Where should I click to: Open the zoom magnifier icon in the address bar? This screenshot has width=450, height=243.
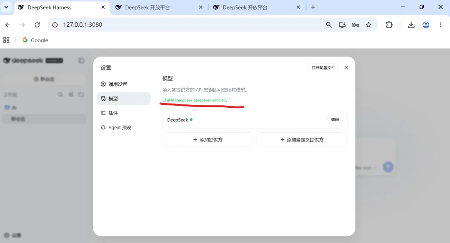coord(329,25)
